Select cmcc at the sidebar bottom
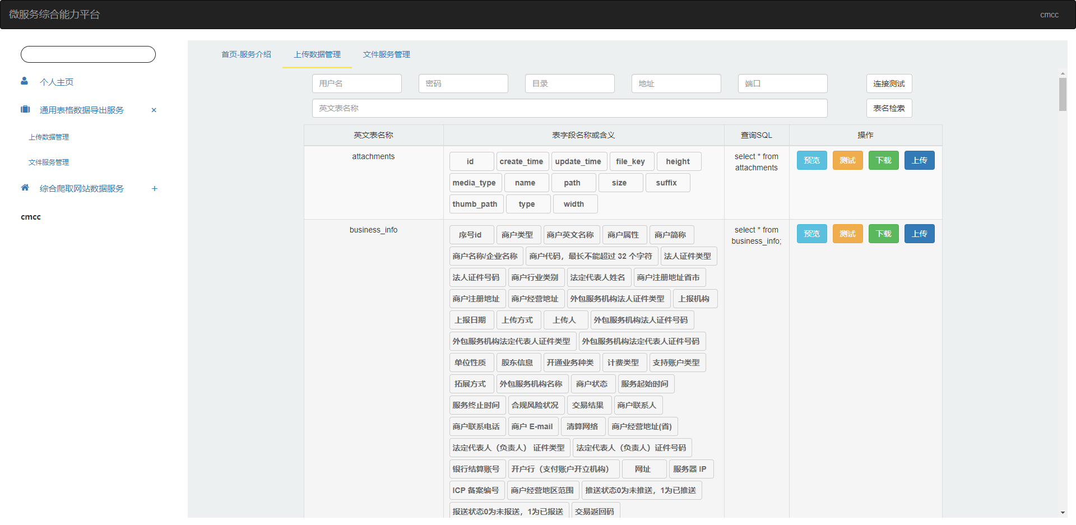The height and width of the screenshot is (525, 1076). click(x=30, y=216)
